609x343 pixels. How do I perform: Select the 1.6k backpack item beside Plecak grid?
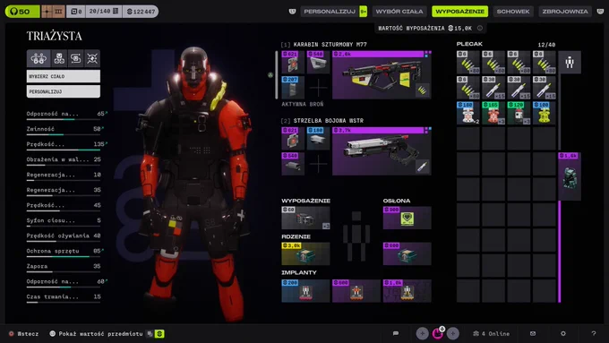(570, 176)
